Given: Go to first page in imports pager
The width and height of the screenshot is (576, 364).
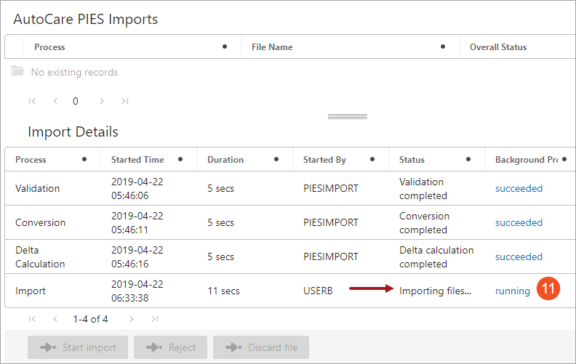Looking at the screenshot, I should (x=32, y=101).
